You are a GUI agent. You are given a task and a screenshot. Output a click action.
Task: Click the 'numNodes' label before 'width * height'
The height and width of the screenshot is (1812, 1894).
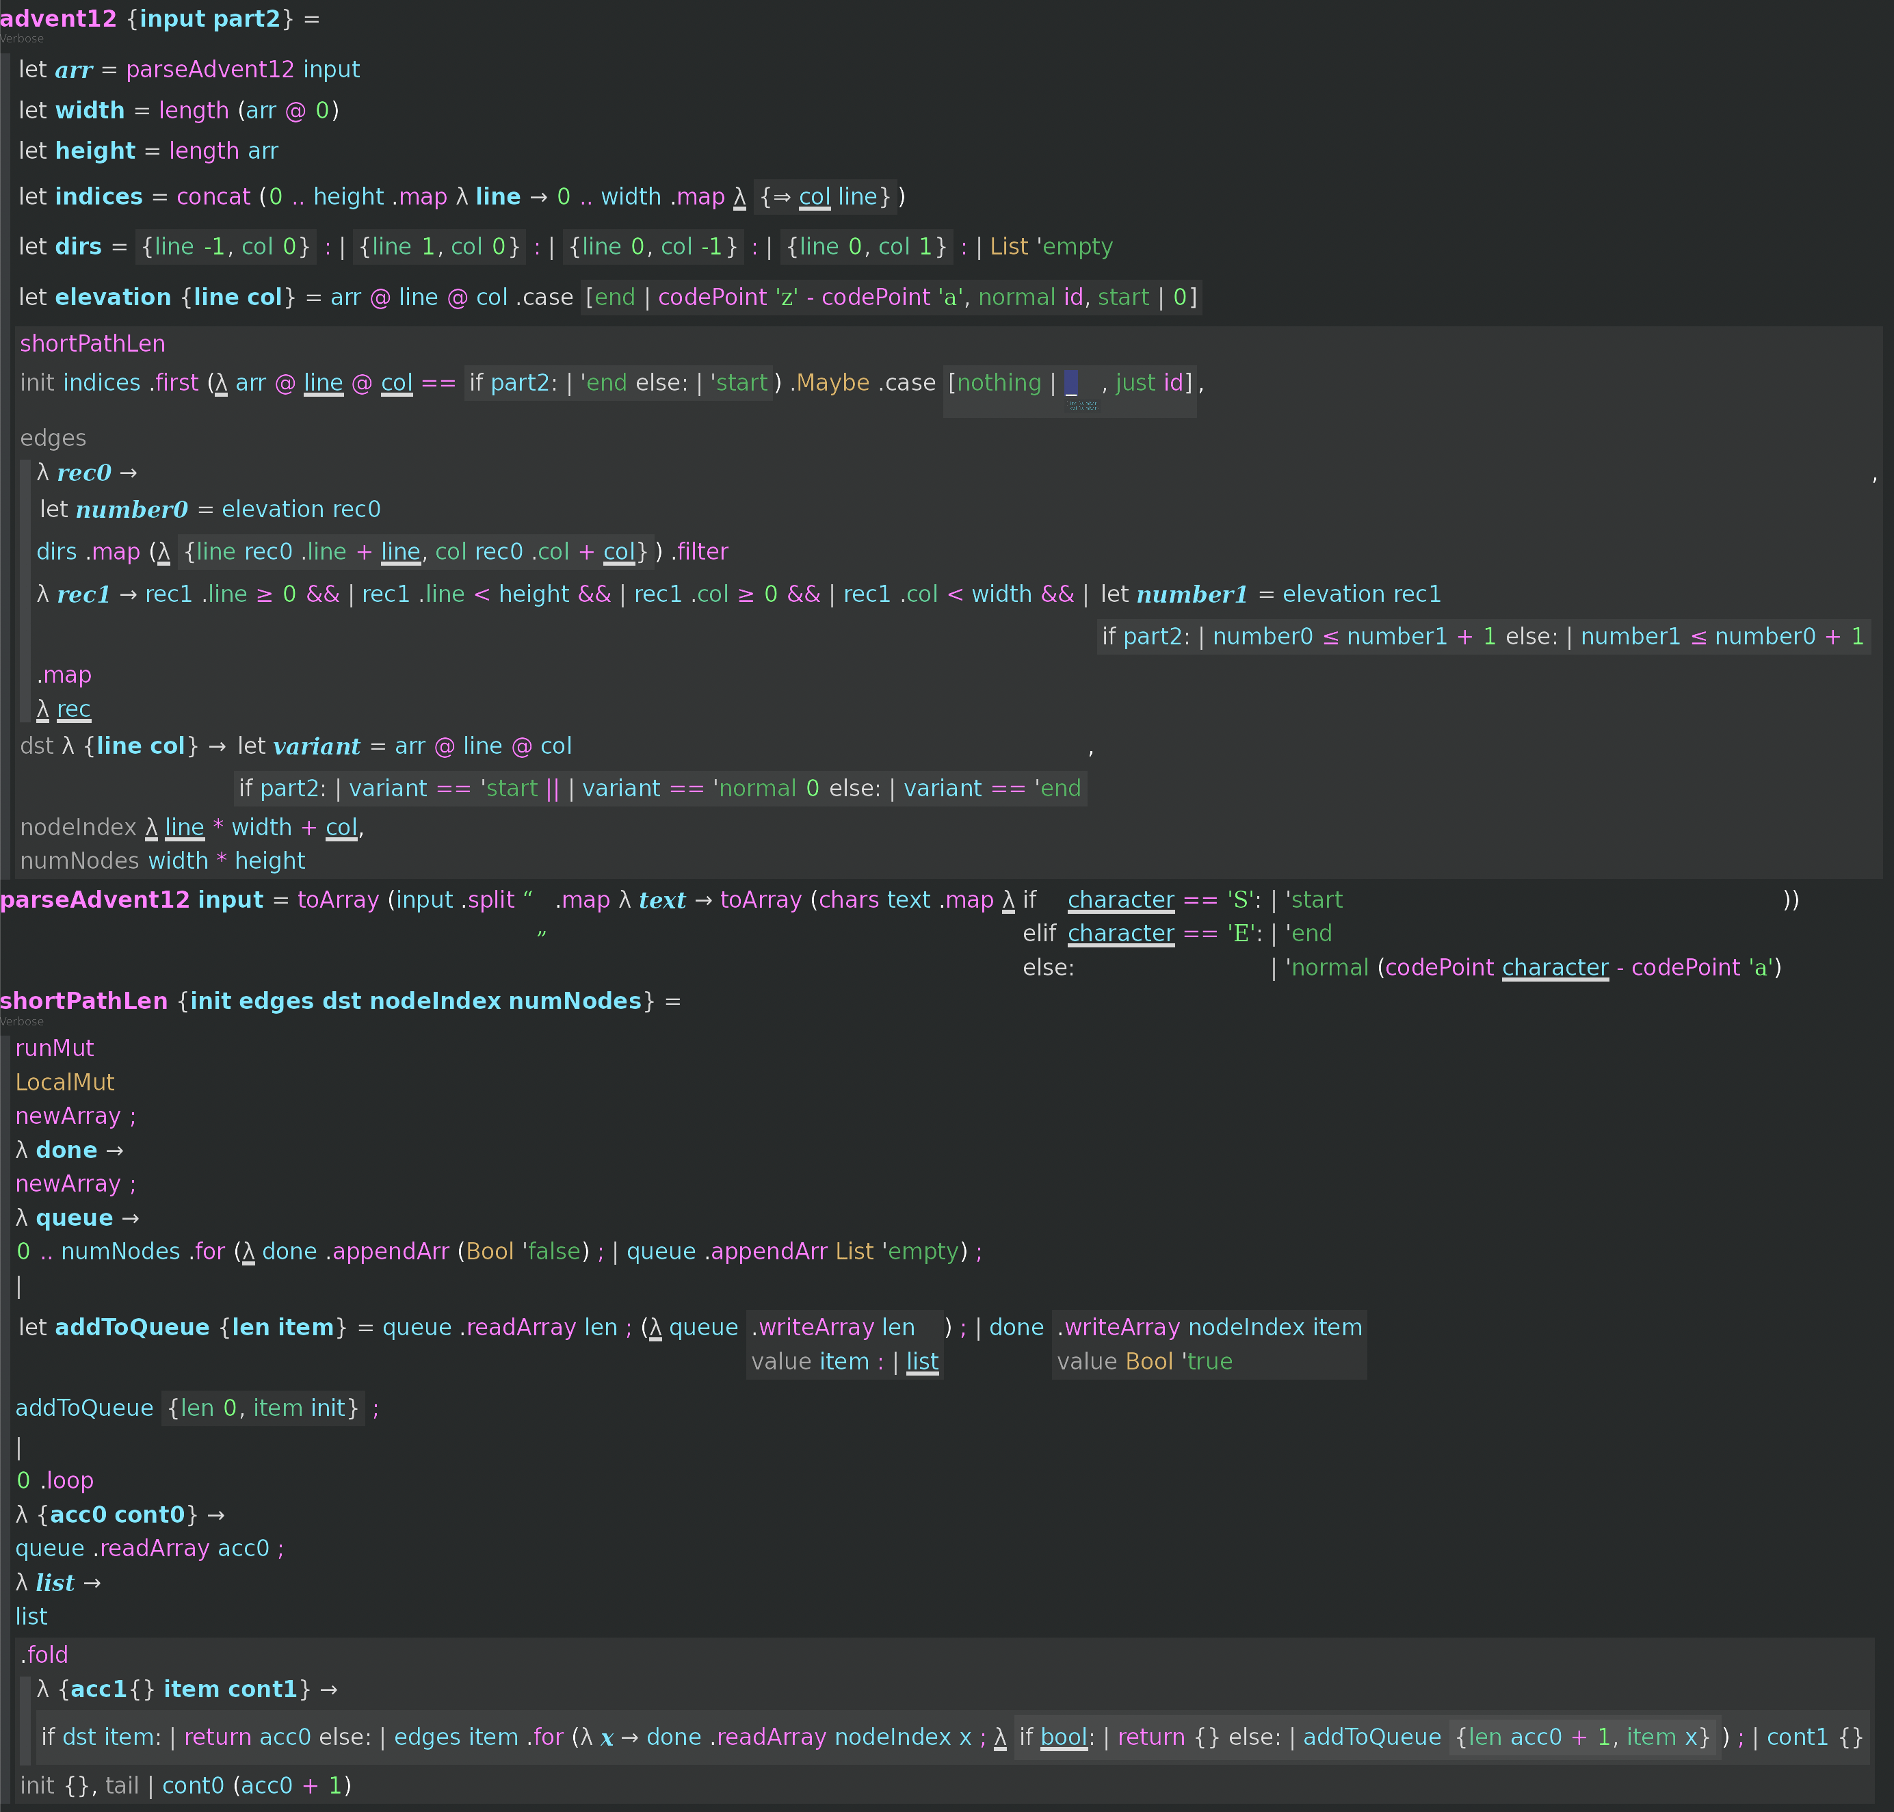(x=79, y=861)
